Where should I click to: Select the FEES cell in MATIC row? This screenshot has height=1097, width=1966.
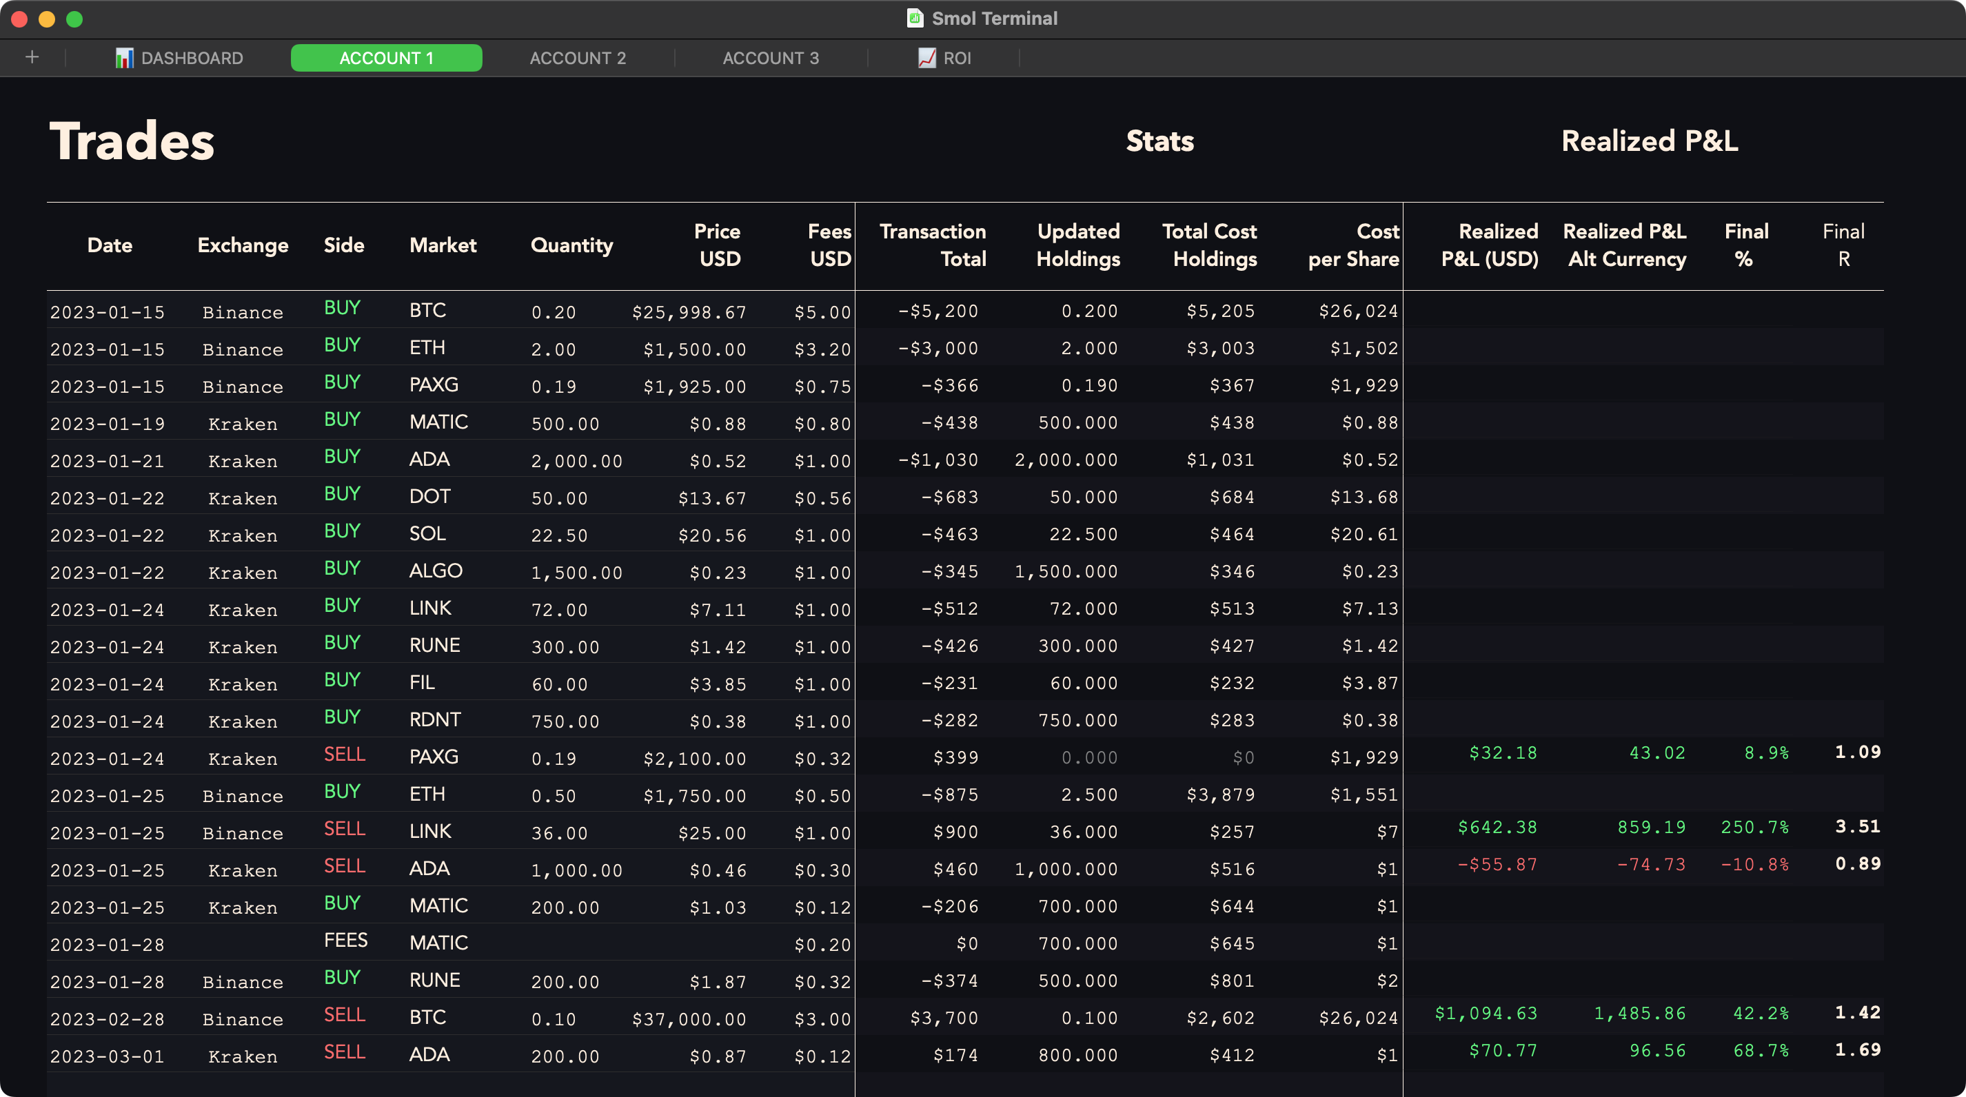click(345, 941)
